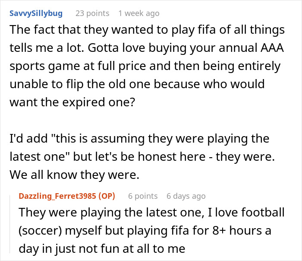Open the "6 days ago" reply permalink
The height and width of the screenshot is (261, 302).
click(186, 196)
